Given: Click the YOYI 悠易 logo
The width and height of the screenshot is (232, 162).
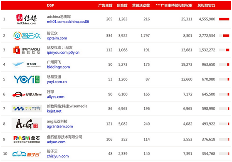Looking at the screenshot, I should [x=27, y=79].
